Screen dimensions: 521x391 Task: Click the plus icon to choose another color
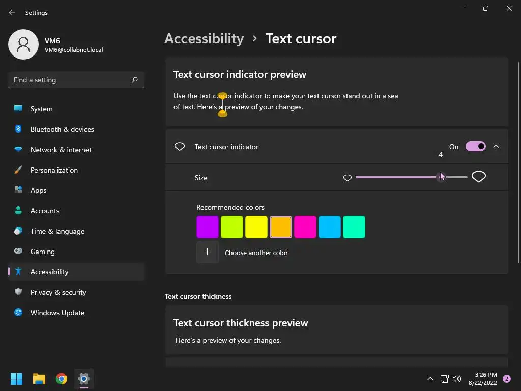pos(208,252)
